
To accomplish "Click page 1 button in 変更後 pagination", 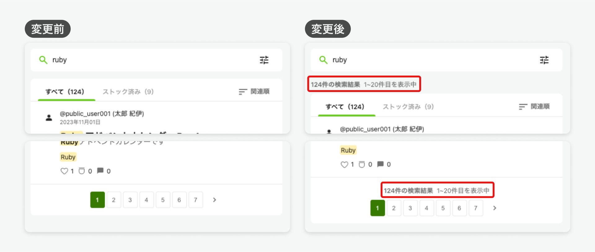I will click(x=377, y=208).
